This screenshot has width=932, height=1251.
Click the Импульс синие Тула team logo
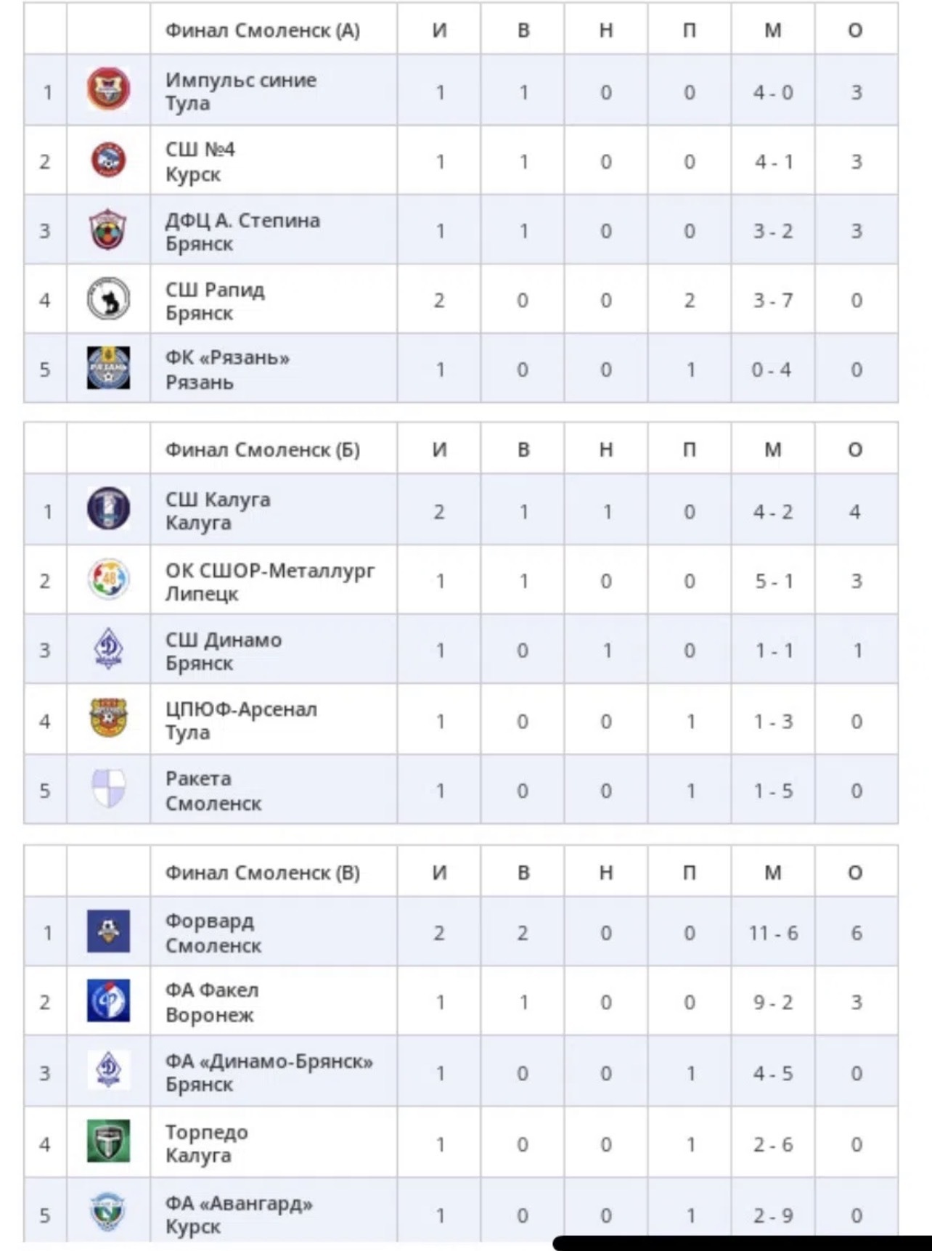pyautogui.click(x=108, y=89)
